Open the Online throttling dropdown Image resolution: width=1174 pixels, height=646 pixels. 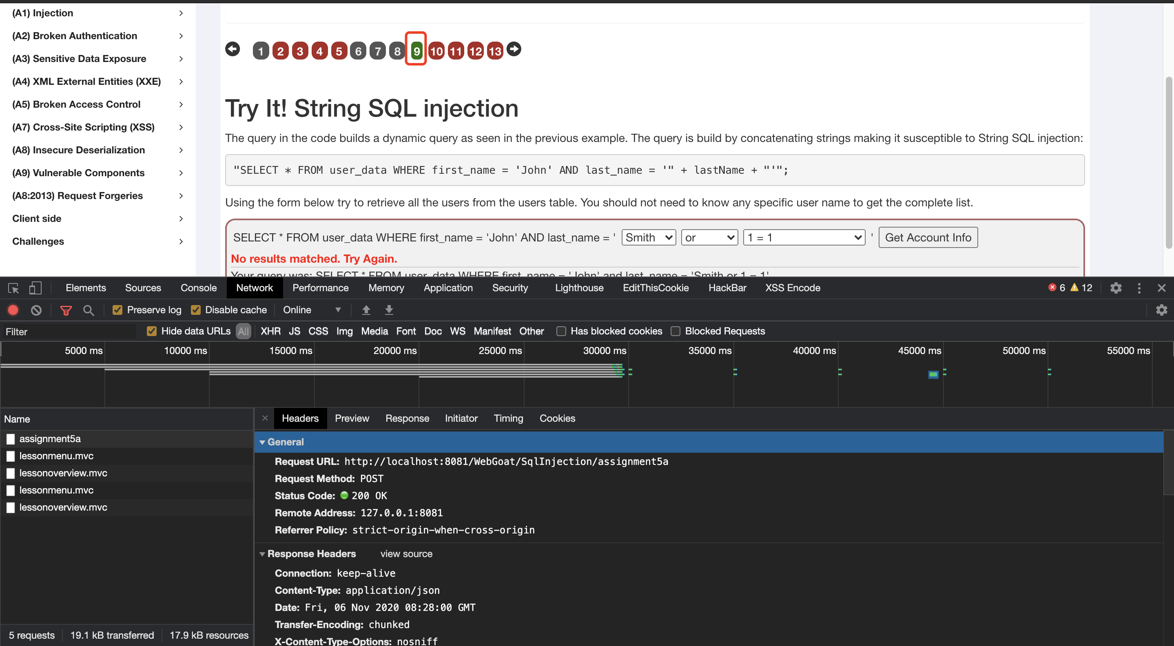(x=312, y=310)
